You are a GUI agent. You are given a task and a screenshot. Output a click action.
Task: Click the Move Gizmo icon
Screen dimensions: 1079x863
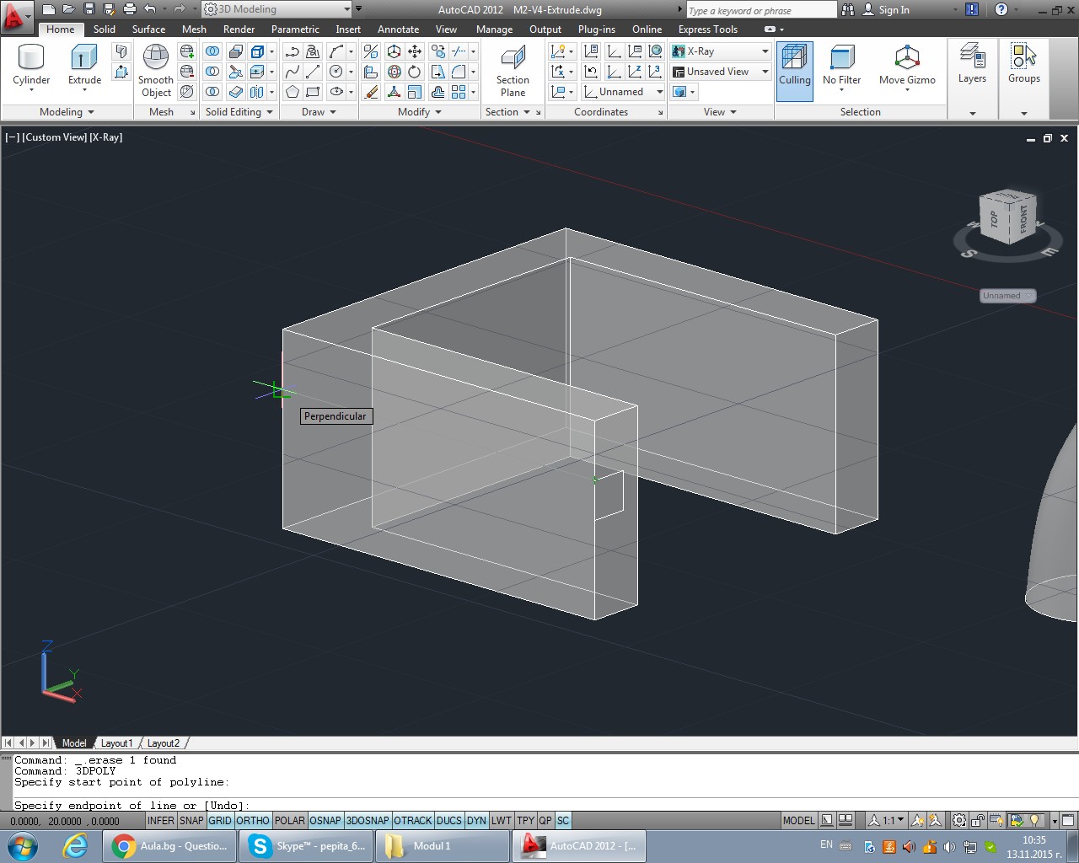click(907, 66)
